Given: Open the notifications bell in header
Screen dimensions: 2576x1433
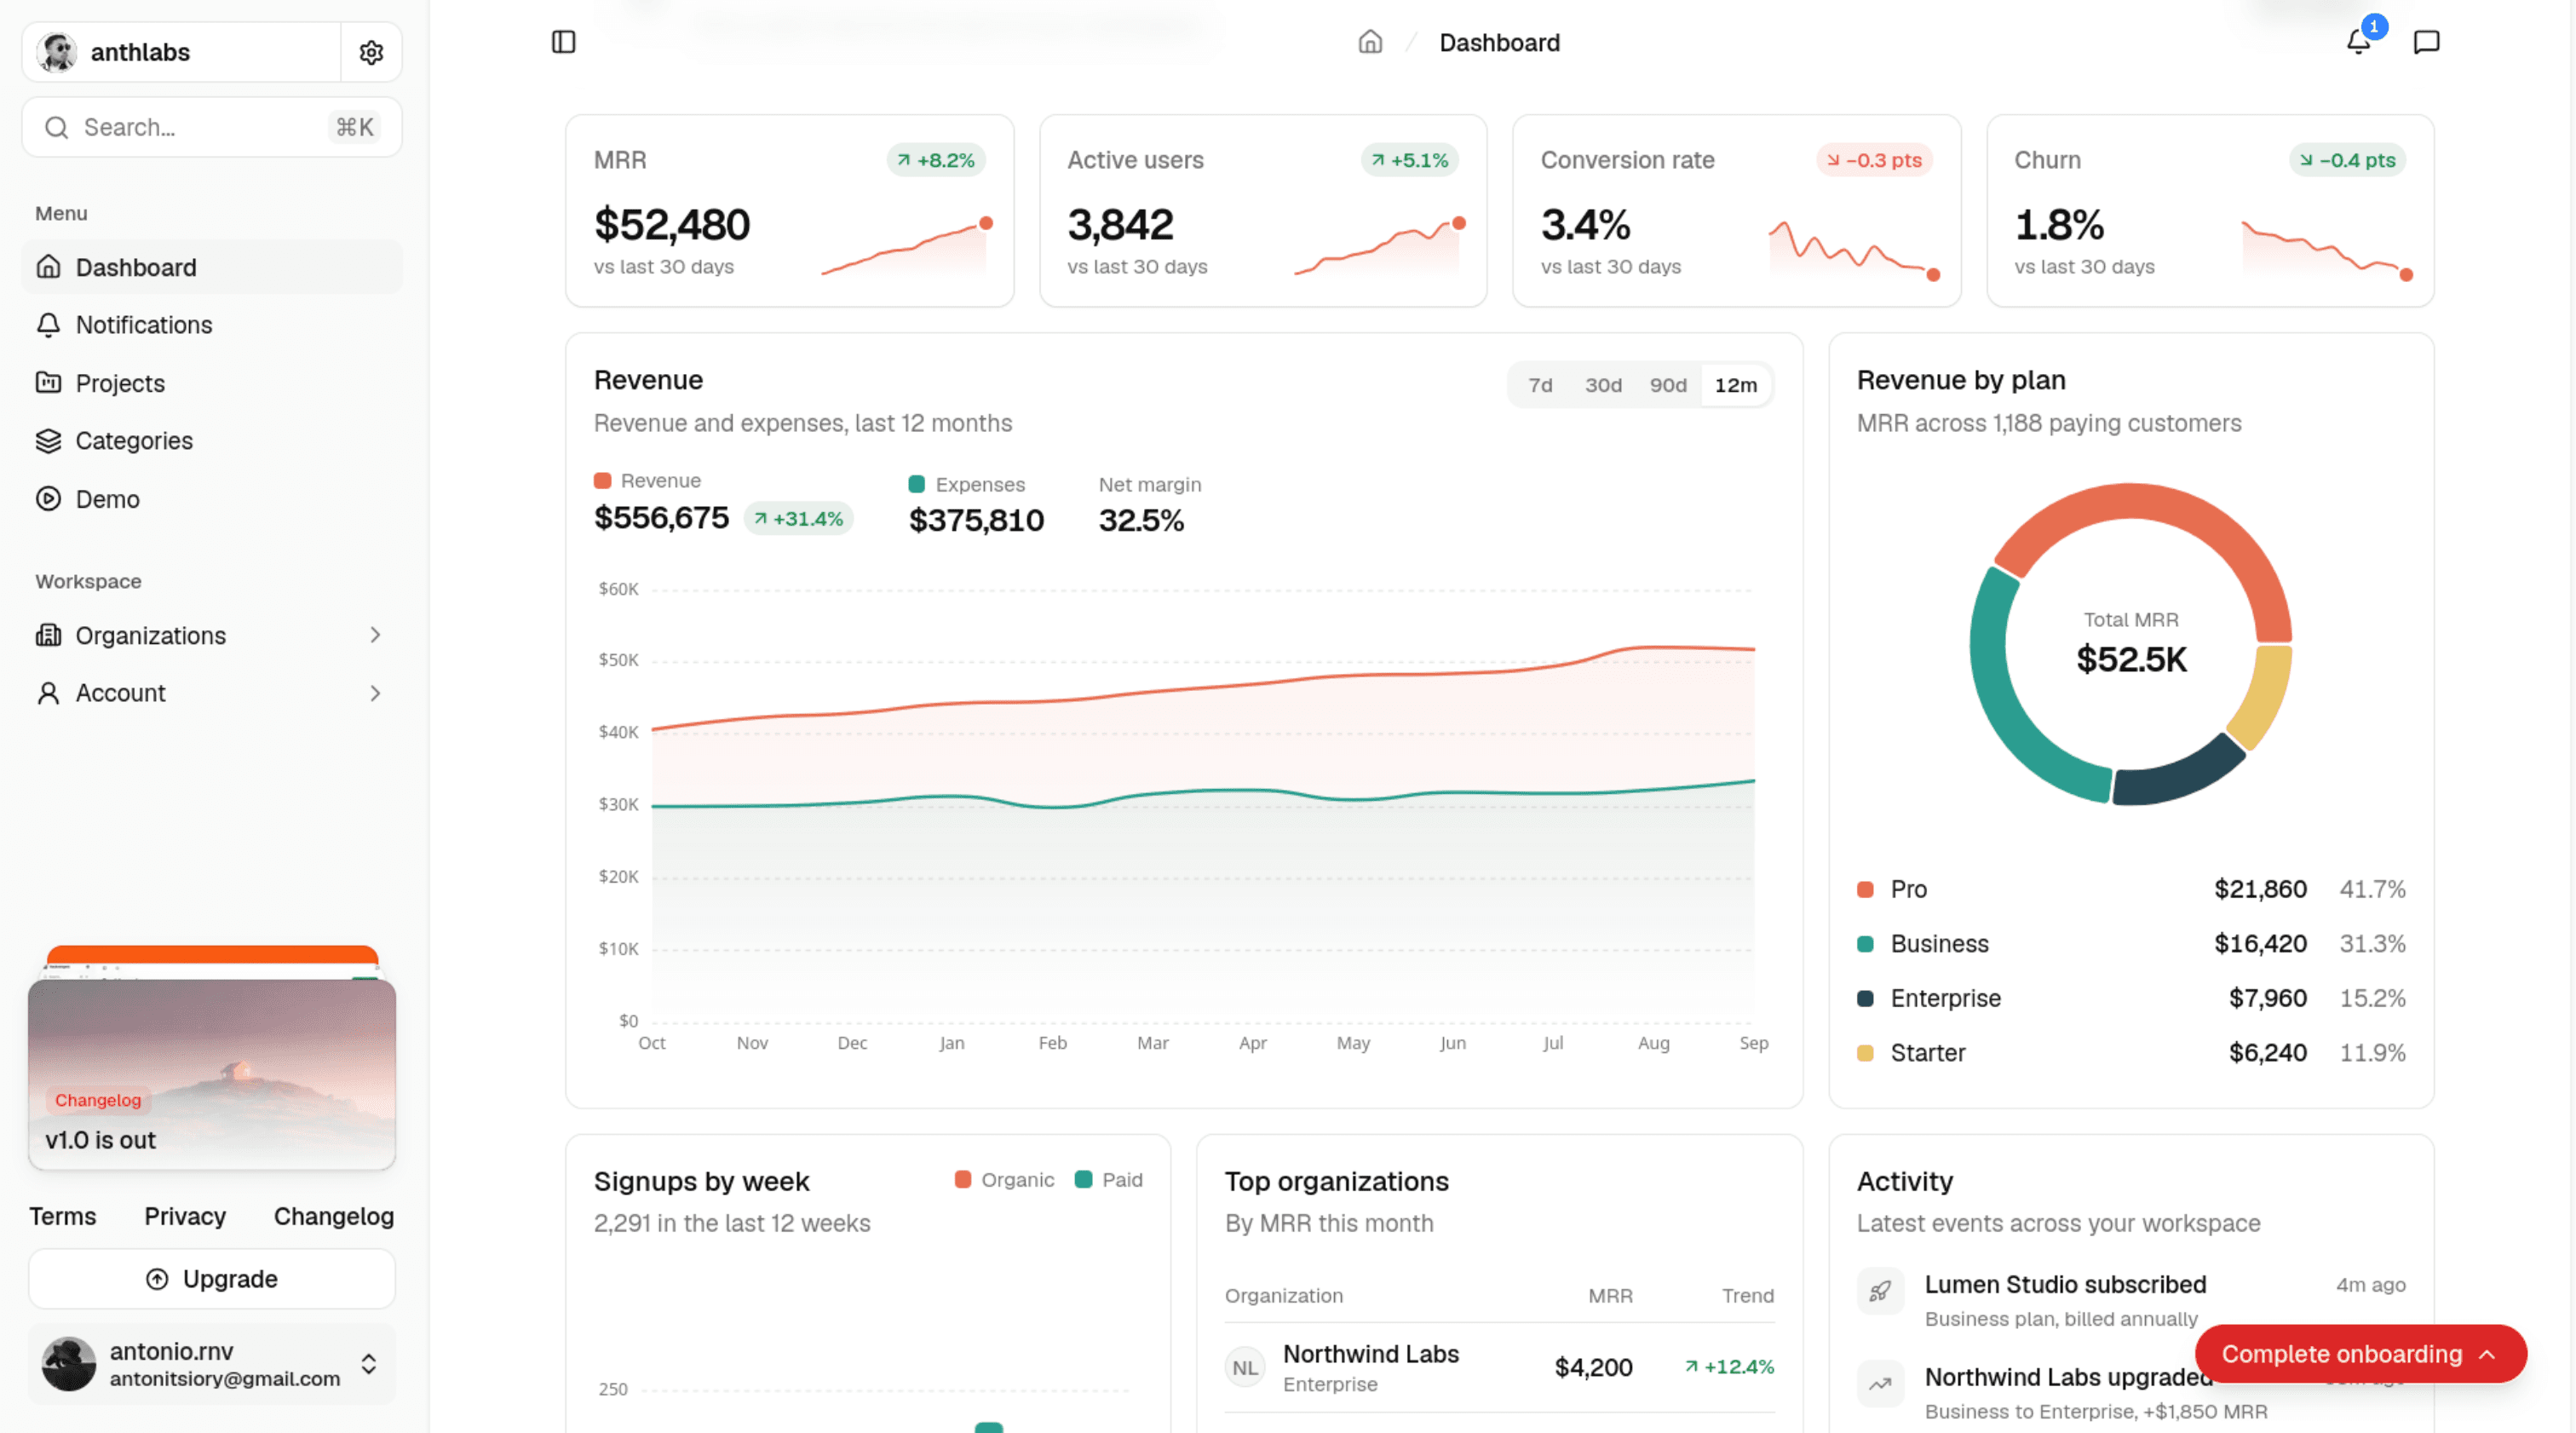Looking at the screenshot, I should 2359,42.
